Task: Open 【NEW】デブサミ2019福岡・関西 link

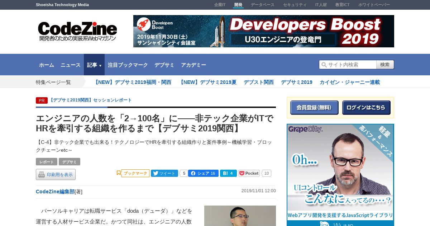Action: pyautogui.click(x=132, y=82)
